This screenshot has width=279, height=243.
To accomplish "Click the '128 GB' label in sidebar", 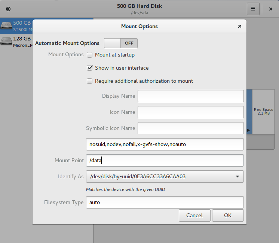I will click(x=22, y=39).
